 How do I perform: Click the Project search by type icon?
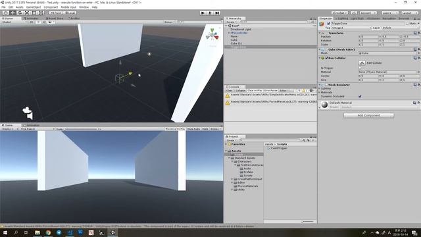point(304,140)
